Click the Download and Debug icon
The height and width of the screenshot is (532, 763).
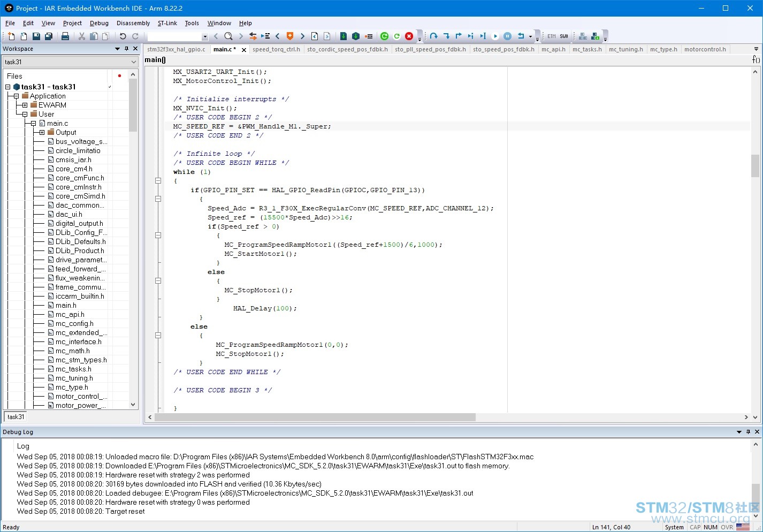[344, 36]
